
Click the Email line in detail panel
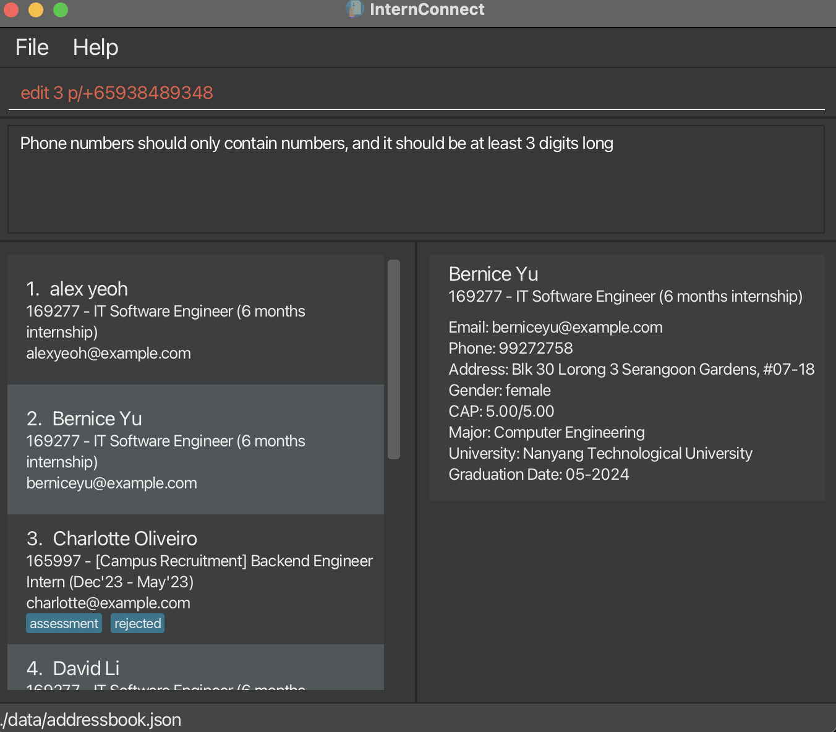coord(555,327)
